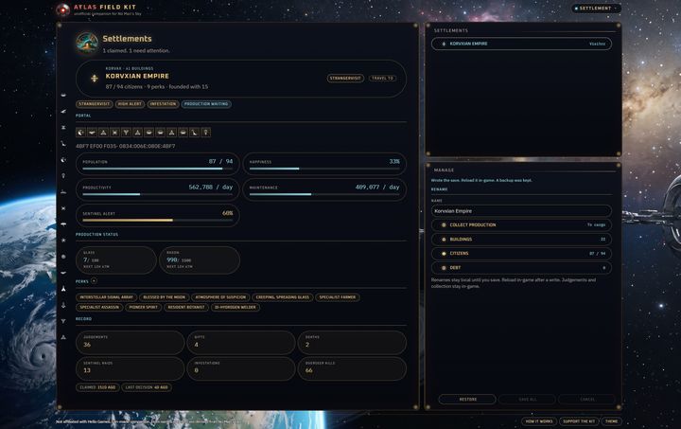Click the Overseer Kills record card
This screenshot has width=681, height=429.
[x=352, y=368]
